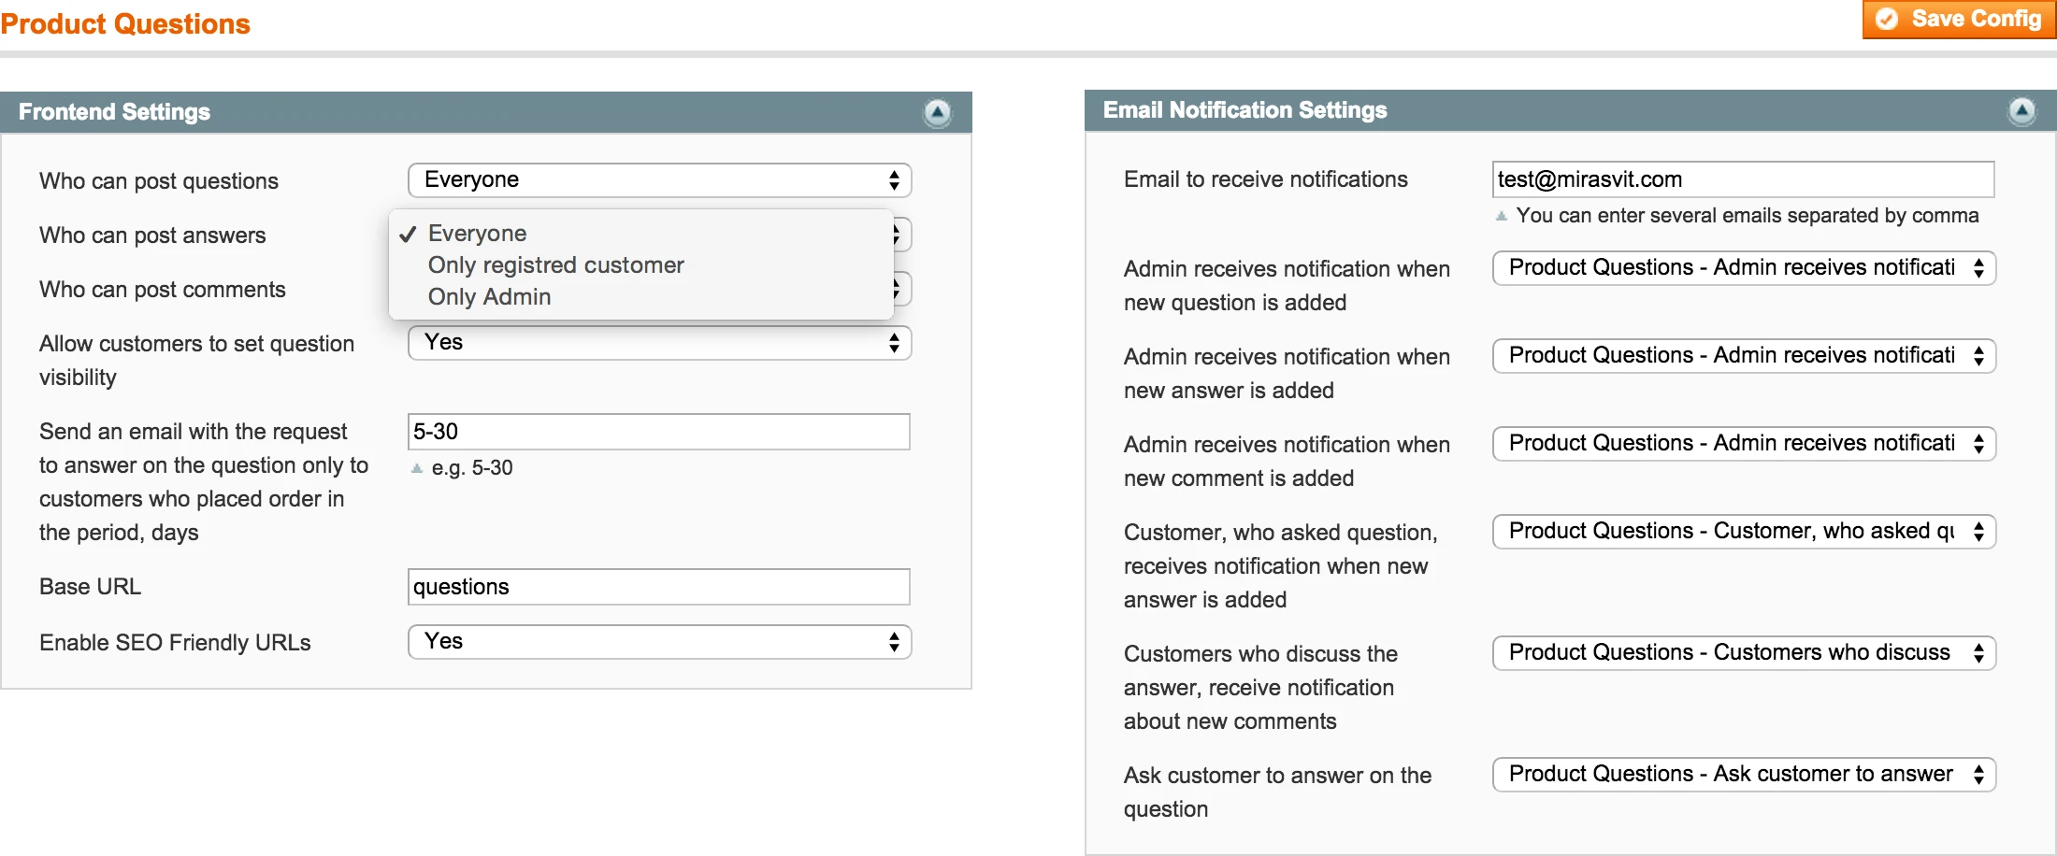Image resolution: width=2057 pixels, height=856 pixels.
Task: Open the 'Allow customers to set question visibility' selector
Action: click(x=659, y=342)
